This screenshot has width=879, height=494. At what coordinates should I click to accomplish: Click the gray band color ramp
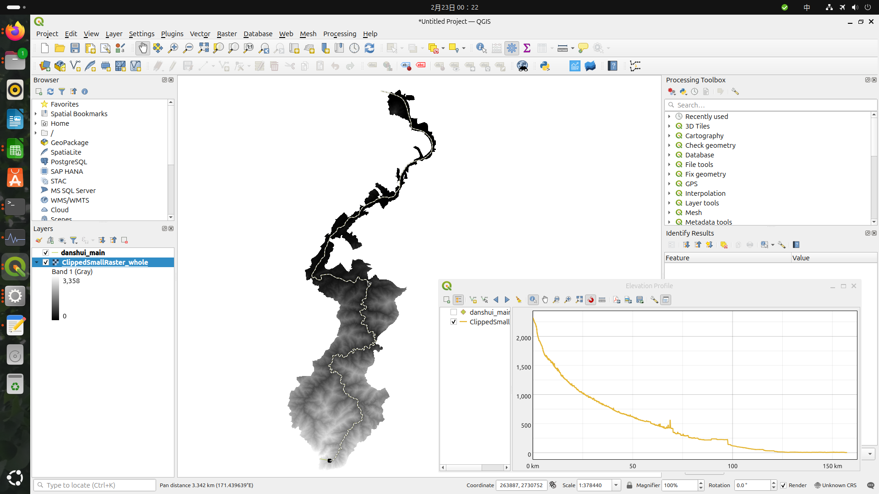(x=55, y=298)
